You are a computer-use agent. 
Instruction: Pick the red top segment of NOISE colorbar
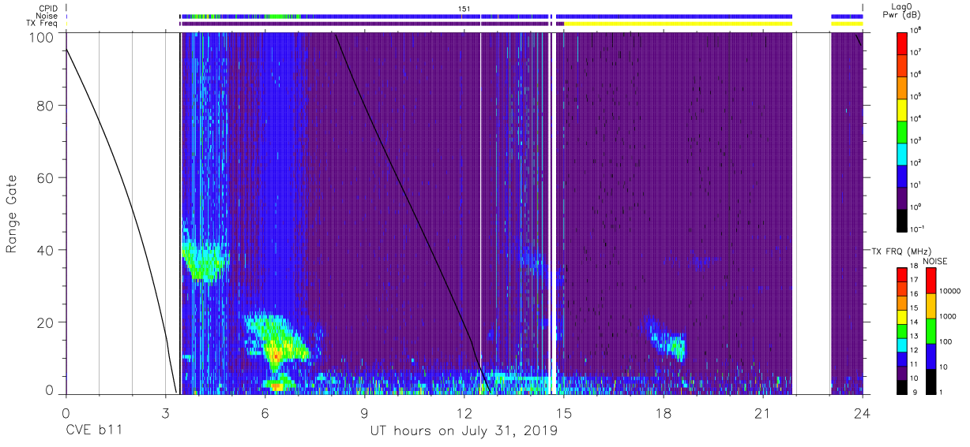point(931,281)
